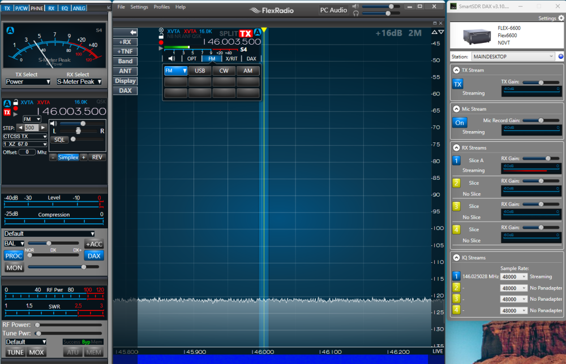Viewport: 566px width, 364px height.
Task: Toggle IQ stream 1 at 146.025028 MHz
Action: [x=456, y=276]
